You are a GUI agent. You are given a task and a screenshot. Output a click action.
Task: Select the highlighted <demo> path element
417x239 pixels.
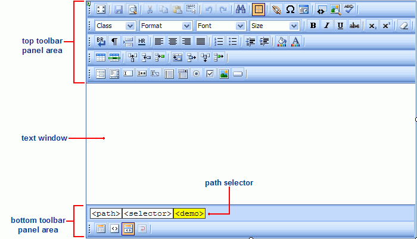189,213
